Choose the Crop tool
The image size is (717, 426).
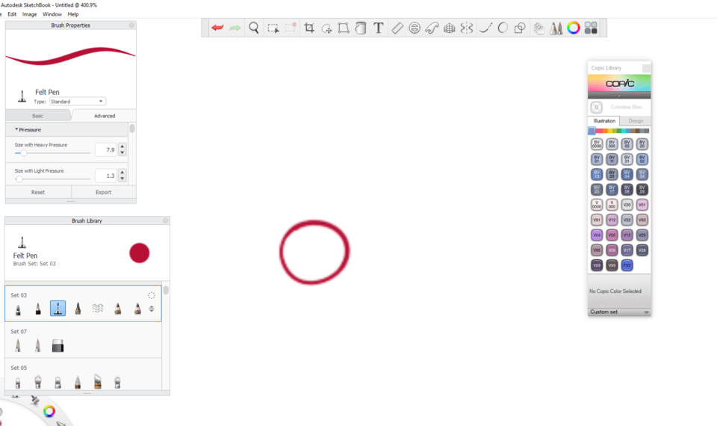309,28
